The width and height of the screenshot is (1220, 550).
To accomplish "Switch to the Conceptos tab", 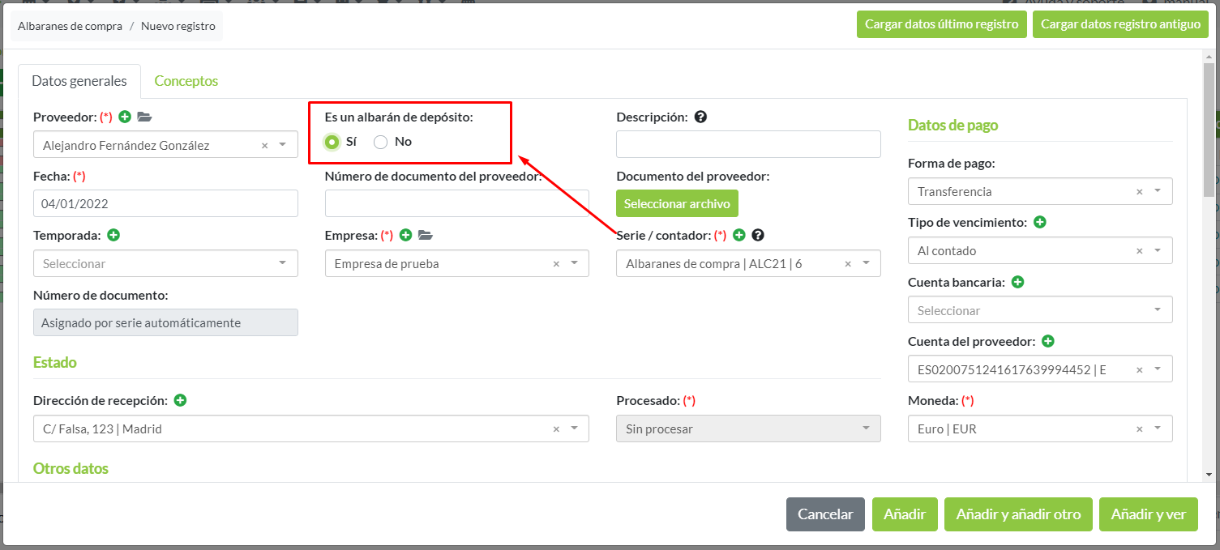I will pos(186,81).
